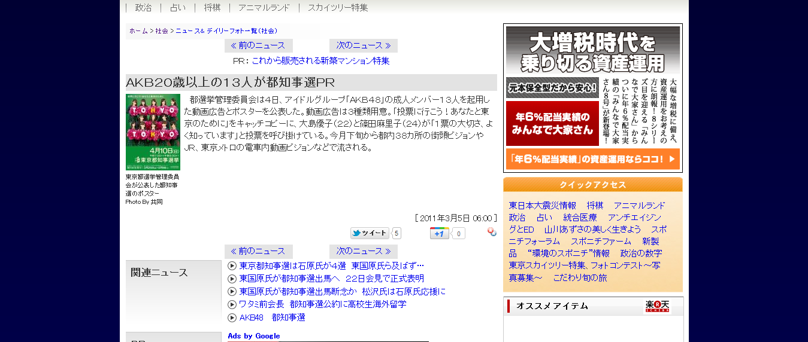Click the 楽天 Rakuten logo

tap(658, 306)
